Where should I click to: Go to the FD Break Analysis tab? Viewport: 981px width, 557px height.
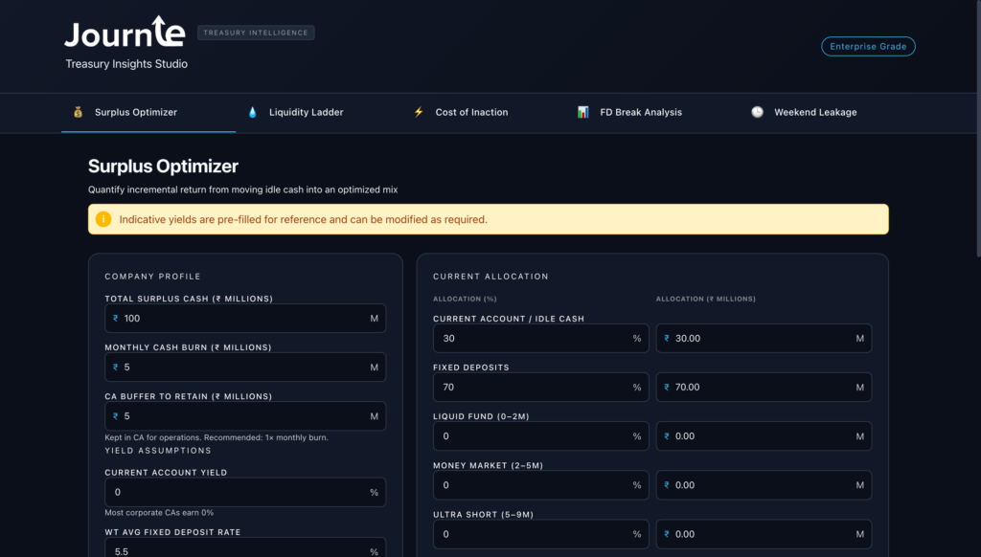coord(641,112)
